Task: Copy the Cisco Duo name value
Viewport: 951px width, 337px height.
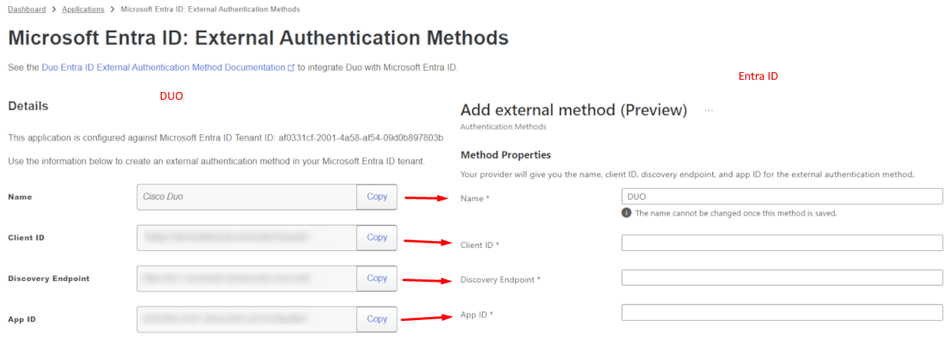Action: click(x=377, y=197)
